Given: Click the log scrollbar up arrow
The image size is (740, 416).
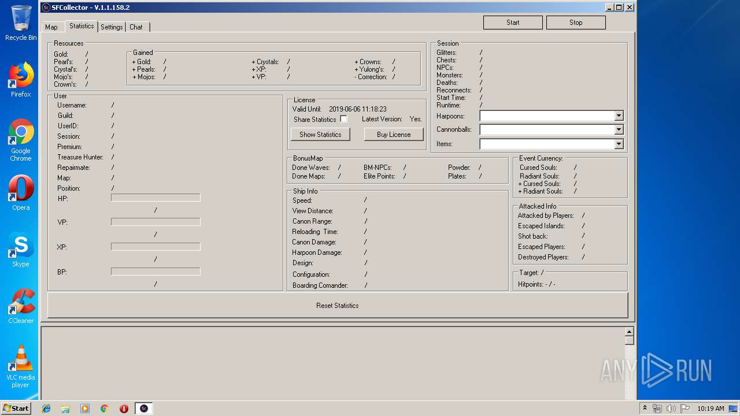Looking at the screenshot, I should tap(630, 332).
